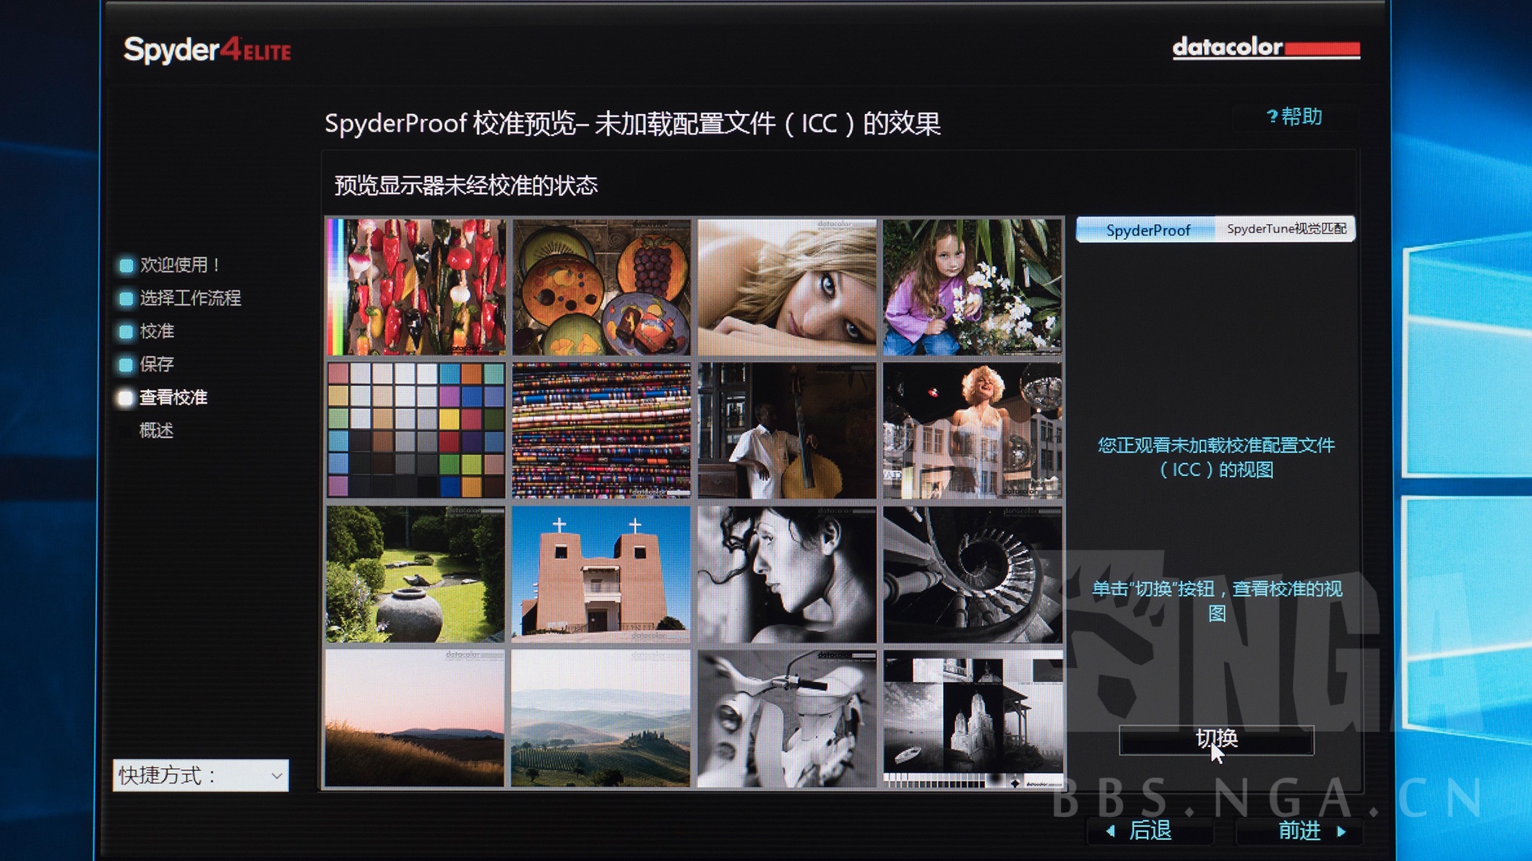
Task: Open the spiral staircase black-and-white thumbnail
Action: point(972,574)
